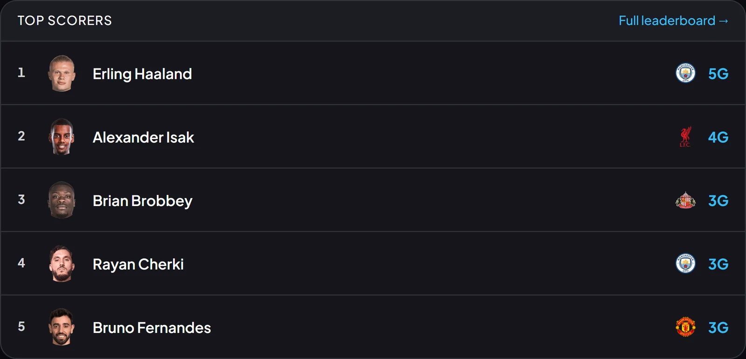Click Alexander Isak's player photo
The image size is (746, 359).
point(62,137)
